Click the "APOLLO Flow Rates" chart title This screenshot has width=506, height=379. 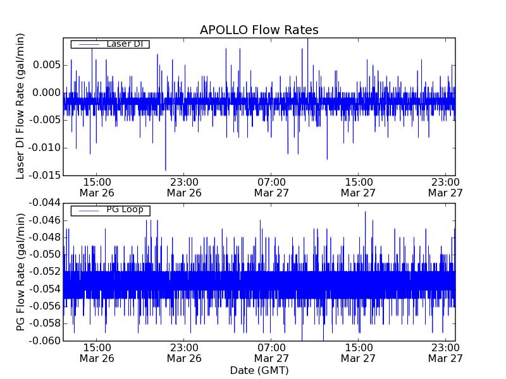[259, 30]
